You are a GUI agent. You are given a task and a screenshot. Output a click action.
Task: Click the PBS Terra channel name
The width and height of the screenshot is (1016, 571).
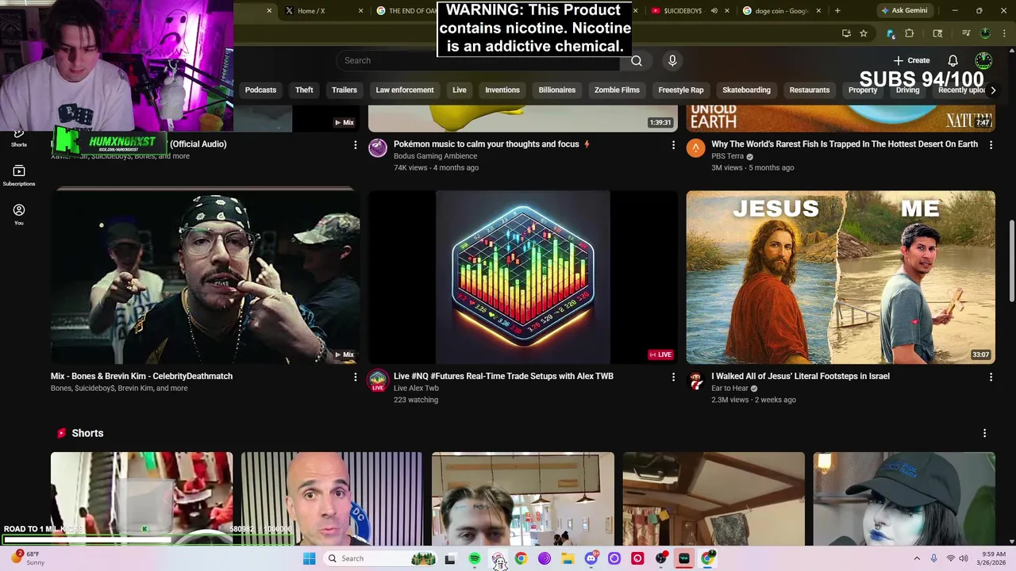pyautogui.click(x=727, y=156)
